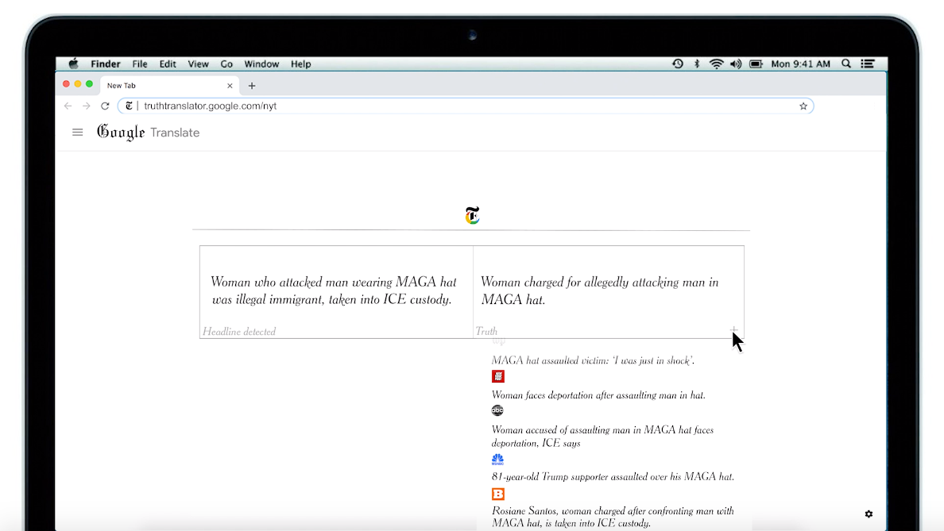
Task: Click the clock showing Mon 9:41 AM
Action: 801,63
